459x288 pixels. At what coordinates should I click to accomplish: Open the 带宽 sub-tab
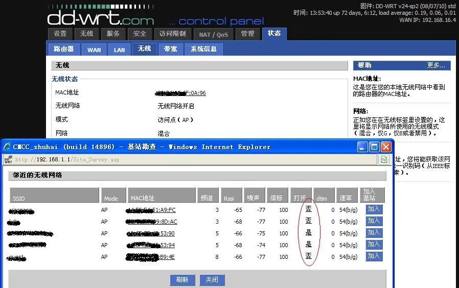coord(170,49)
